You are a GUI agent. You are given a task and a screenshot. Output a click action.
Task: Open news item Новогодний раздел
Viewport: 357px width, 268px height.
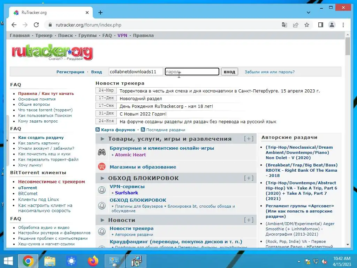click(x=141, y=99)
